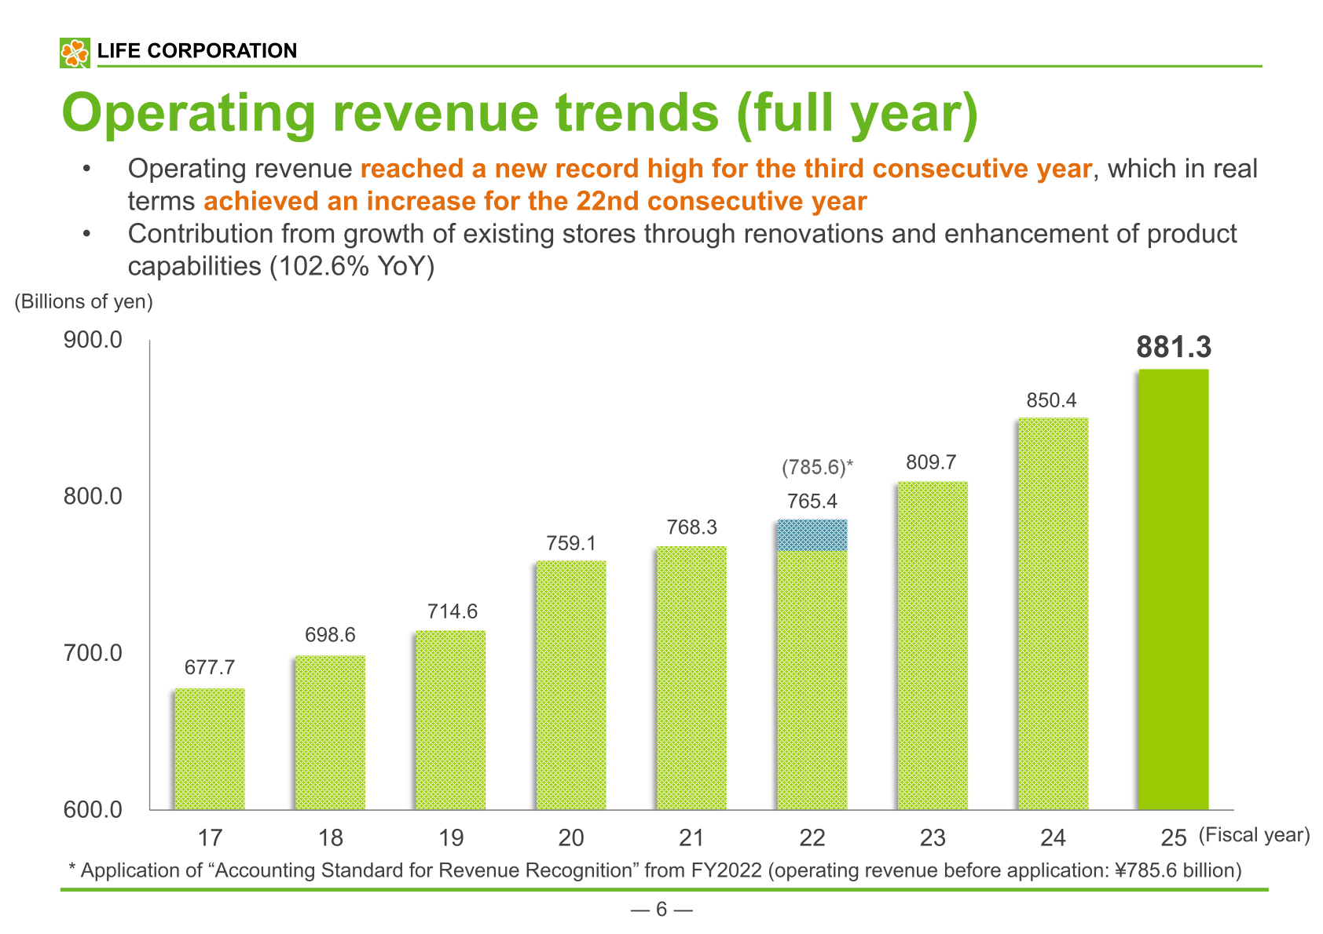
Task: Click the (785.6)* data label
Action: [817, 467]
